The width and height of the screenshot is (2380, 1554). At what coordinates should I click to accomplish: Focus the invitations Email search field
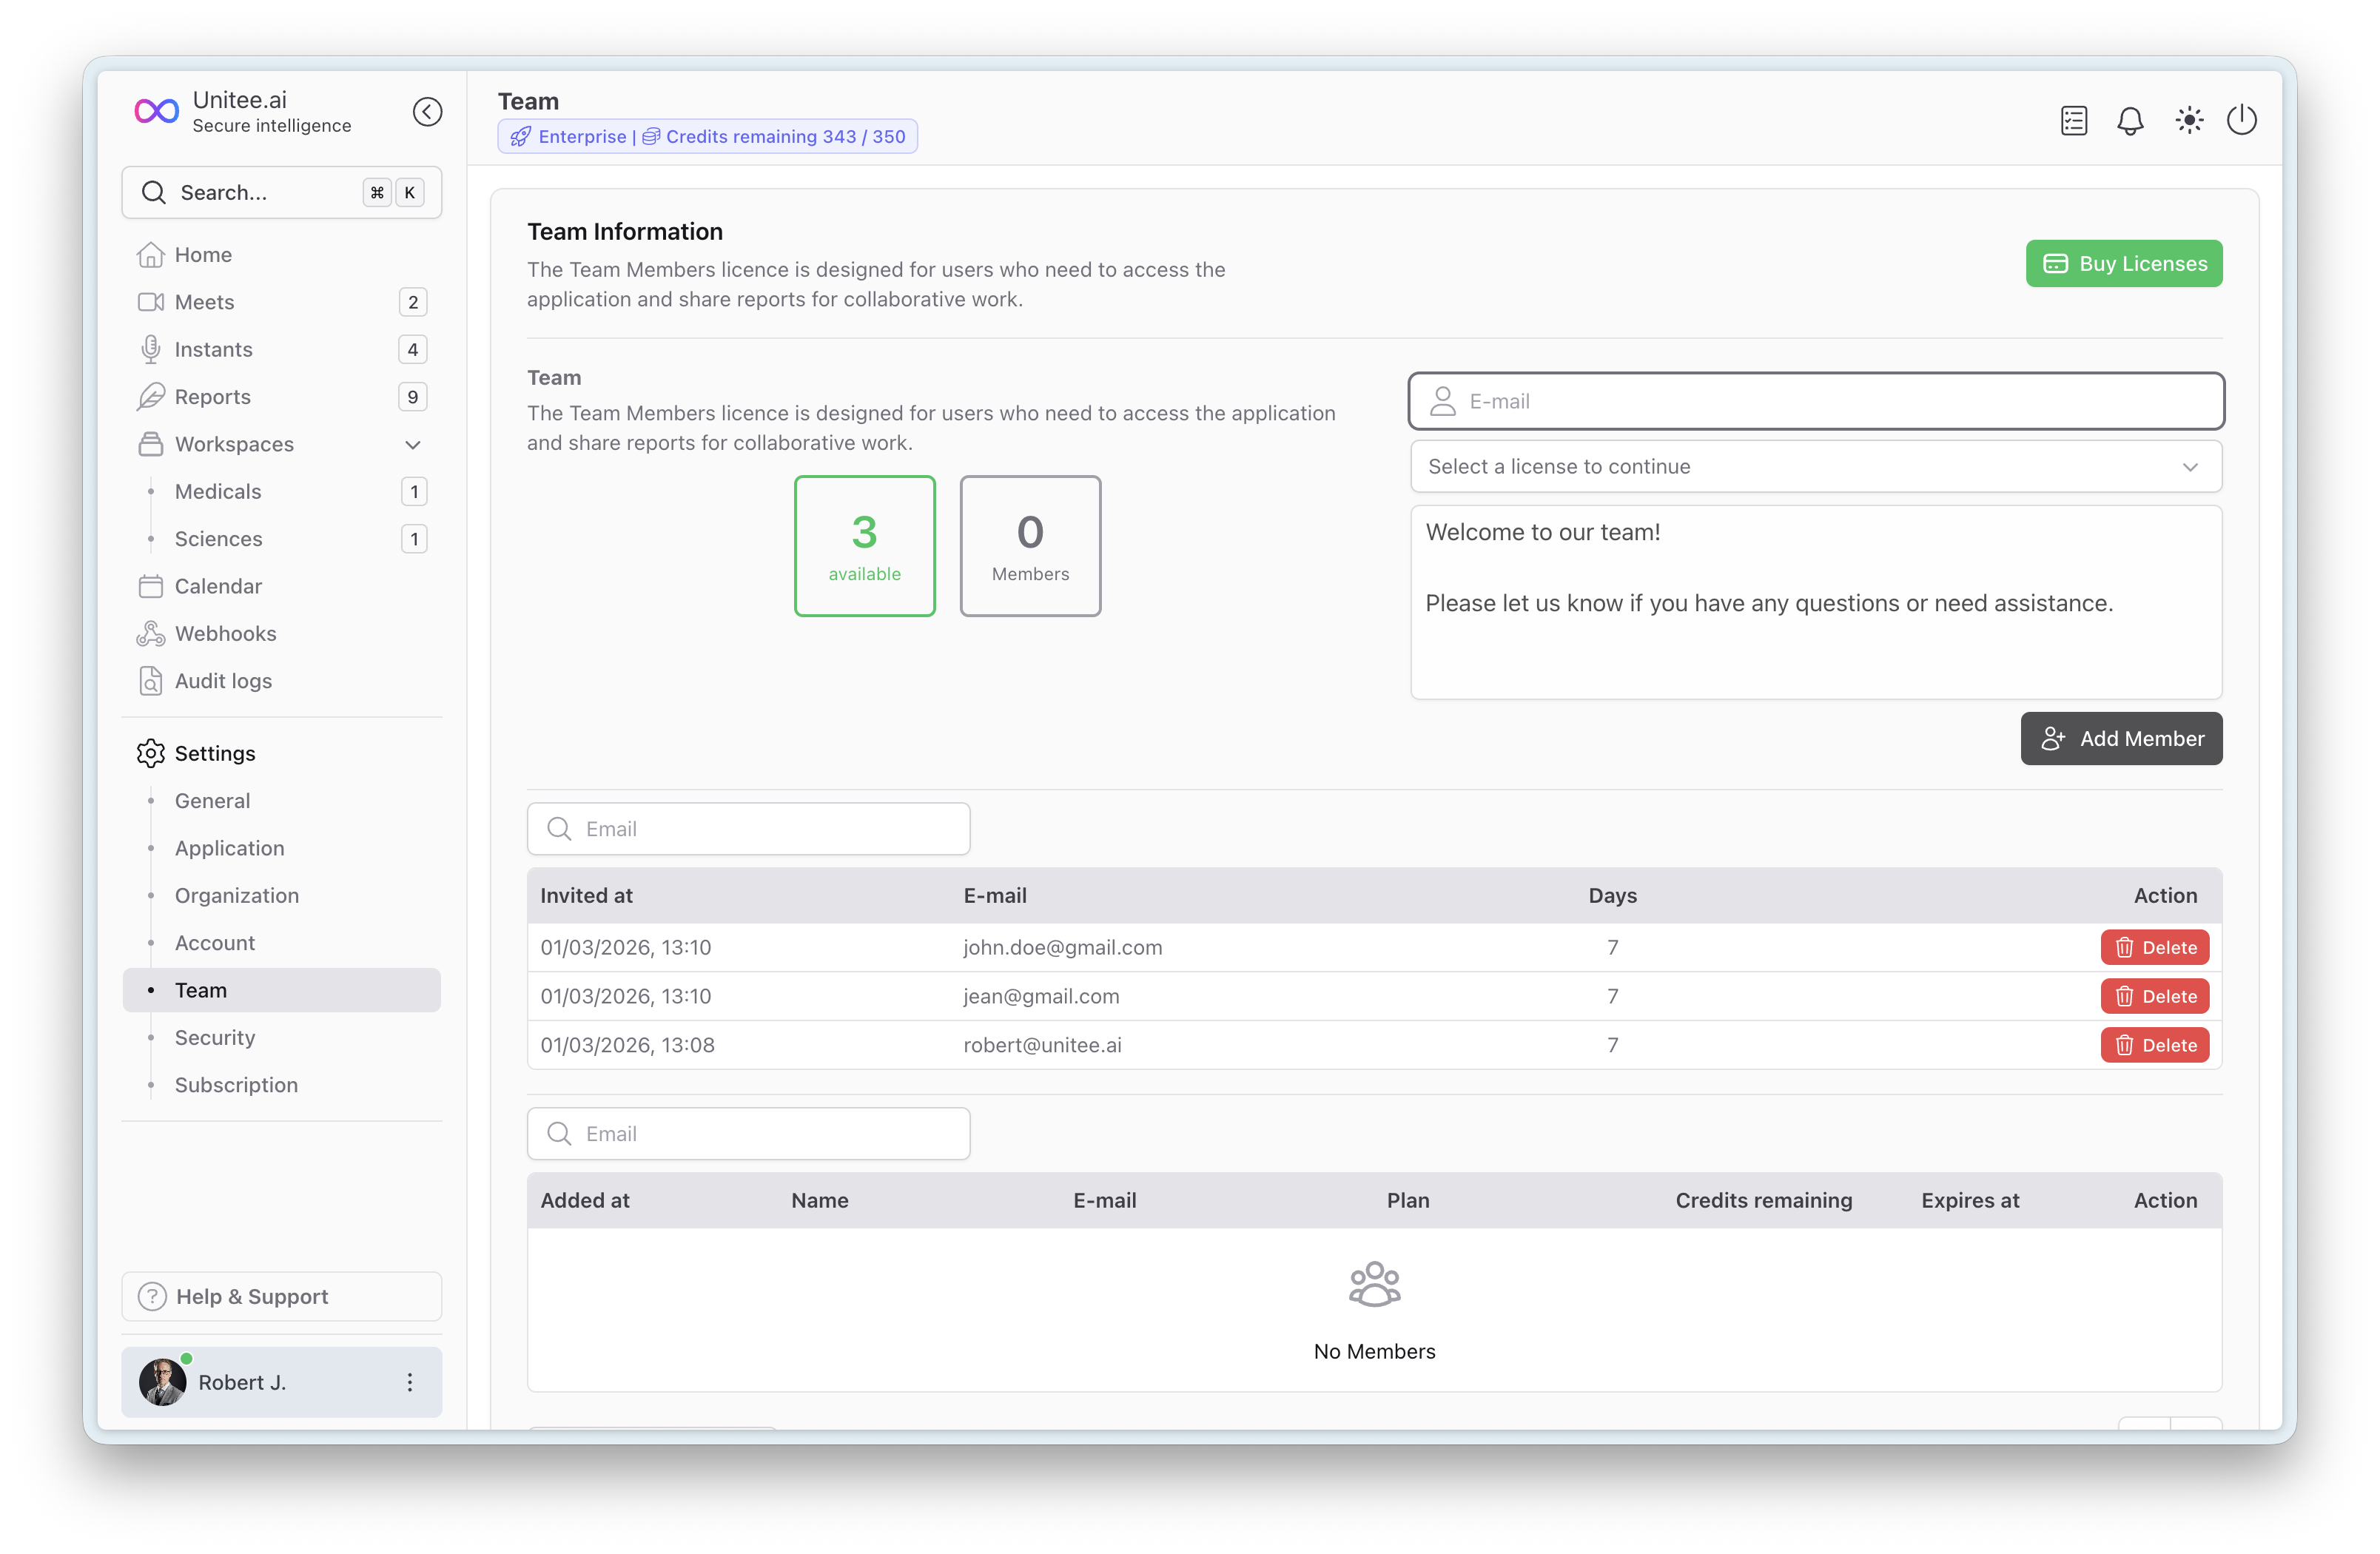(x=748, y=829)
